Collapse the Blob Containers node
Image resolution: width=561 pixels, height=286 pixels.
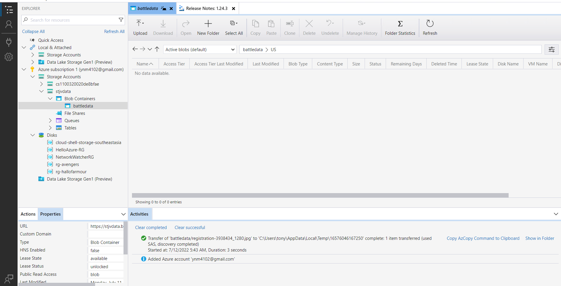tap(50, 98)
